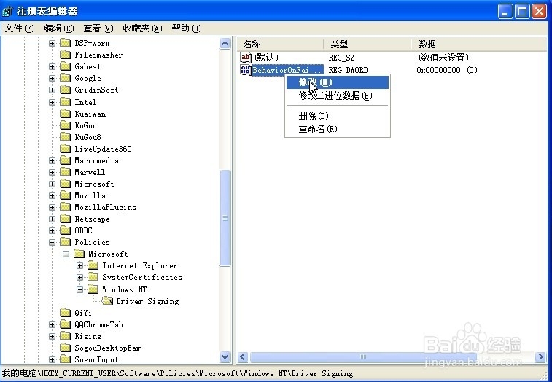Click the ODBC folder icon
Screen dimensions: 552x382
65,230
